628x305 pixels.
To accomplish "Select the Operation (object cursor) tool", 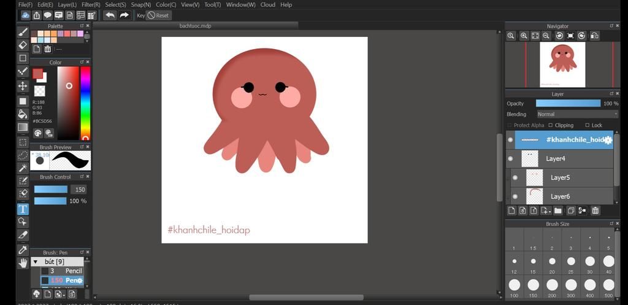I will click(x=23, y=222).
